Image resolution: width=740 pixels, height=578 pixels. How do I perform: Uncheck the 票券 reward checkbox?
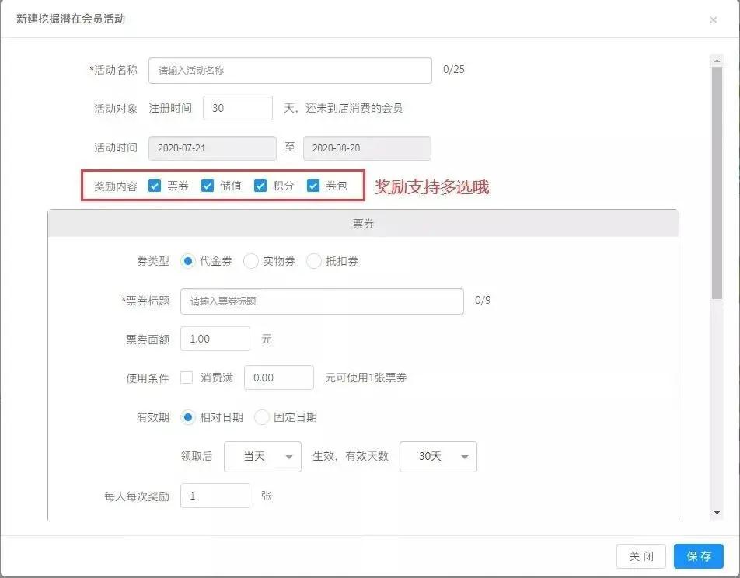point(155,186)
